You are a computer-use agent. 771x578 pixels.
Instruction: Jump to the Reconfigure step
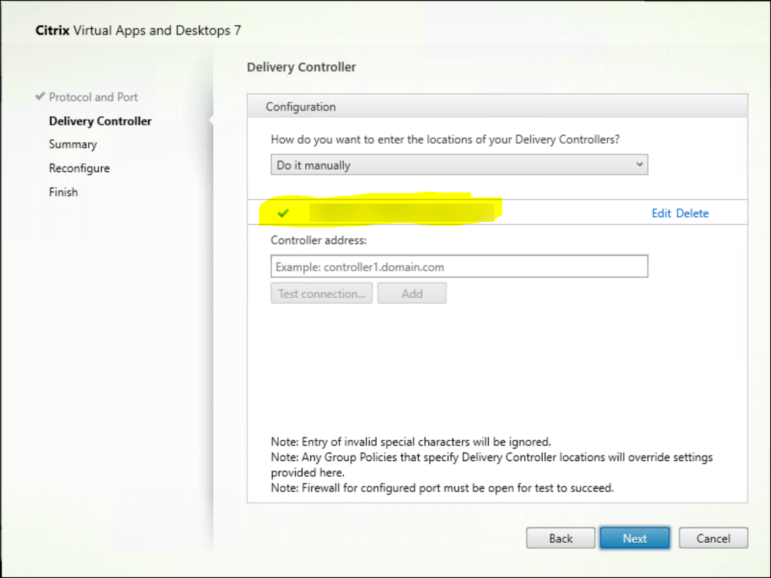[79, 168]
